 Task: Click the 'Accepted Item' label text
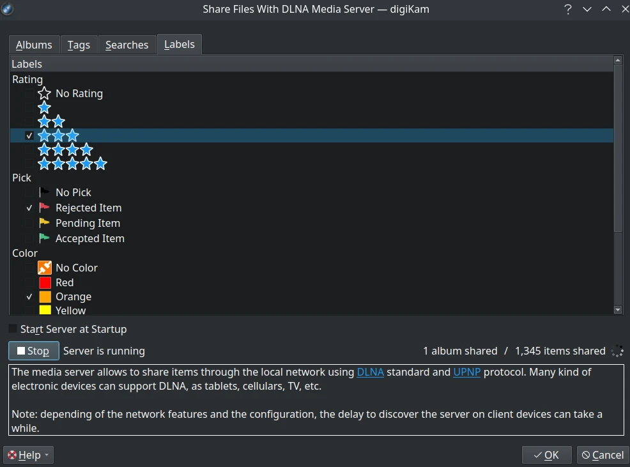tap(90, 238)
